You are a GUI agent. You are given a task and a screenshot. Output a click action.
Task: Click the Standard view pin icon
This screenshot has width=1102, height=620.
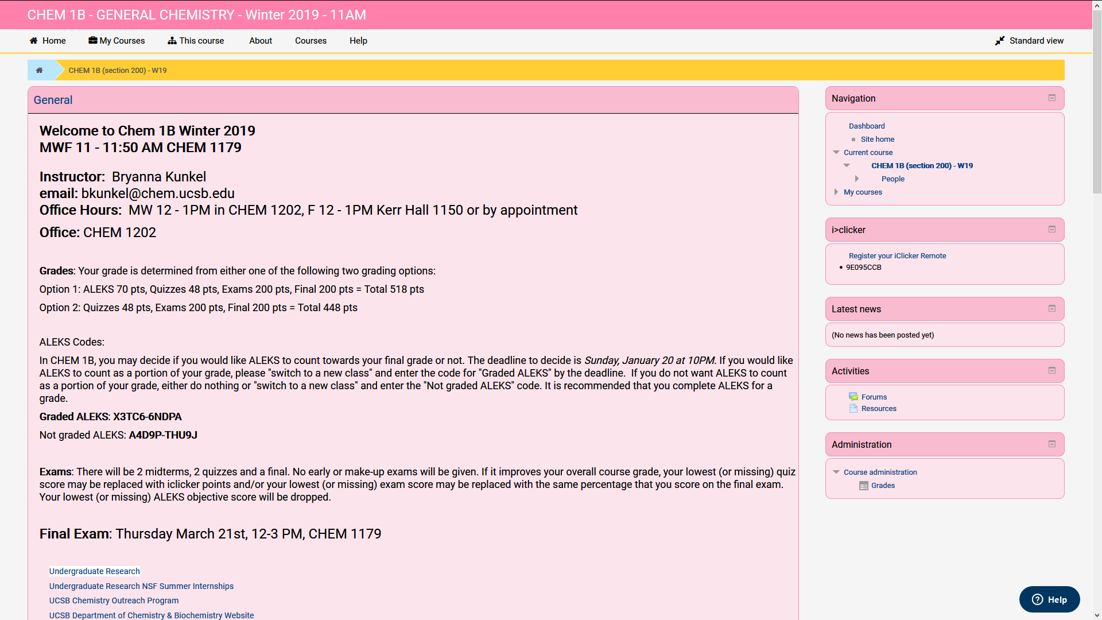pyautogui.click(x=999, y=41)
